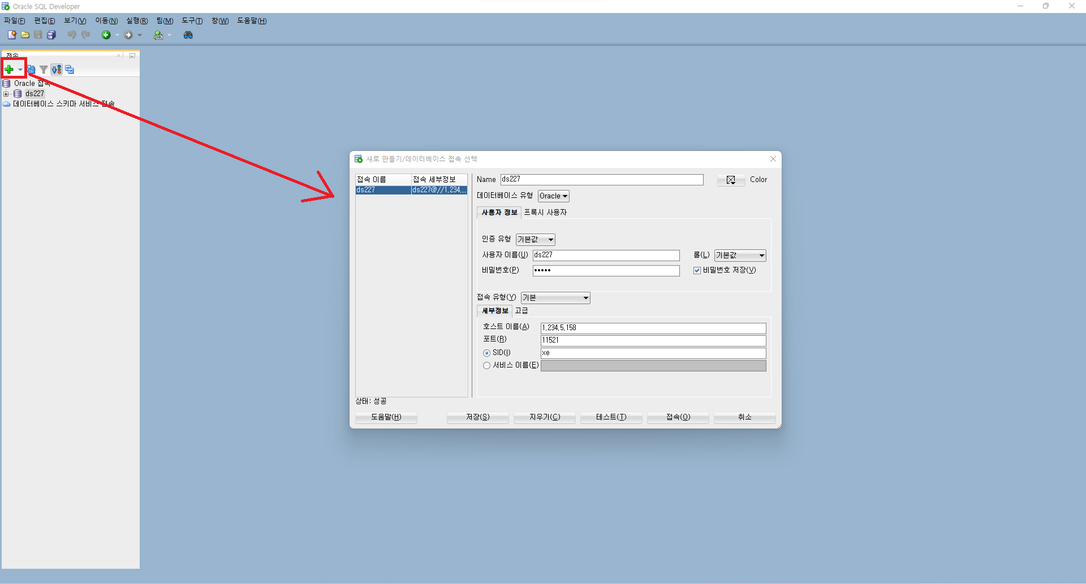Image resolution: width=1086 pixels, height=584 pixels.
Task: Expand the ds227 tree node
Action: 6,94
